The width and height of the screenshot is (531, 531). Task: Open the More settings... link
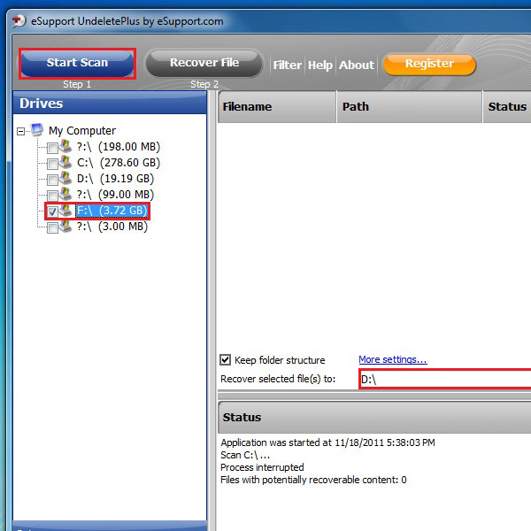pyautogui.click(x=393, y=359)
